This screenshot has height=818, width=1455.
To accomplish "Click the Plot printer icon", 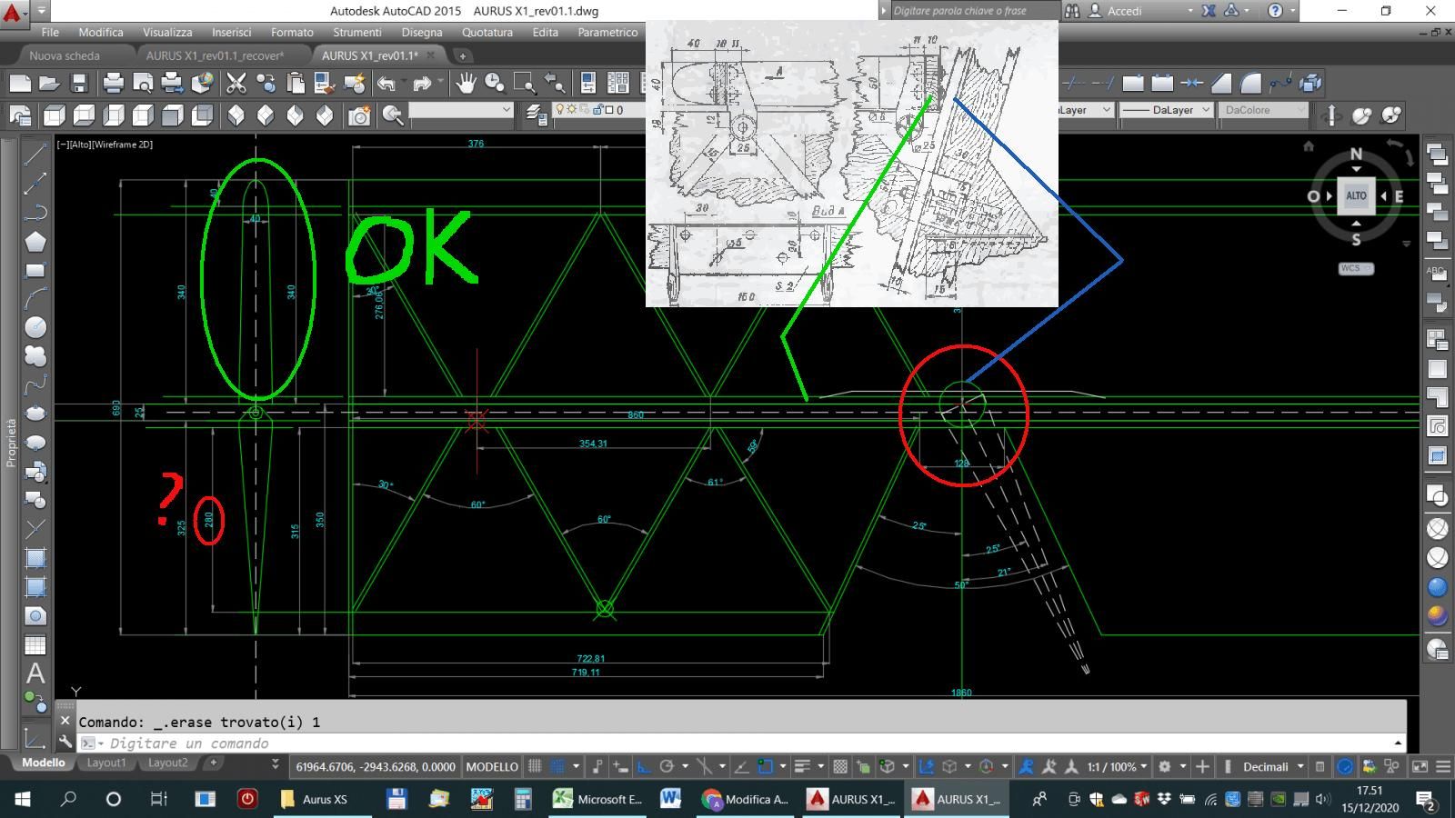I will click(113, 84).
